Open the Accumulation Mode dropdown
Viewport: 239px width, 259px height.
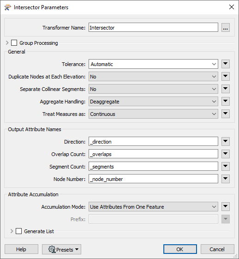click(153, 207)
